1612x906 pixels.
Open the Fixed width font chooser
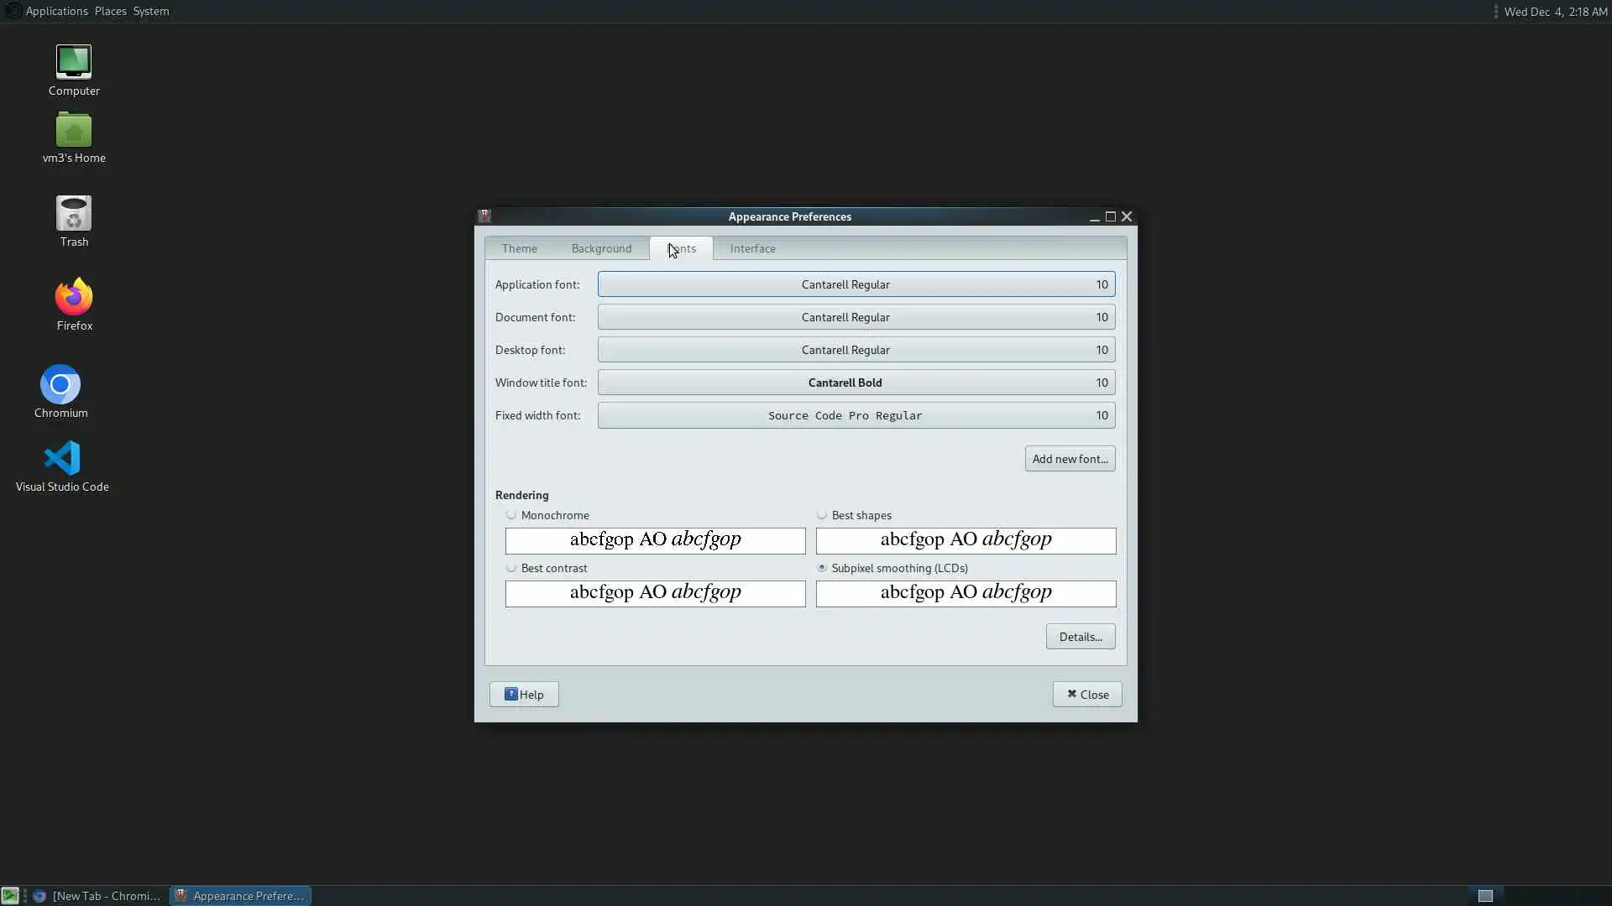pyautogui.click(x=856, y=415)
